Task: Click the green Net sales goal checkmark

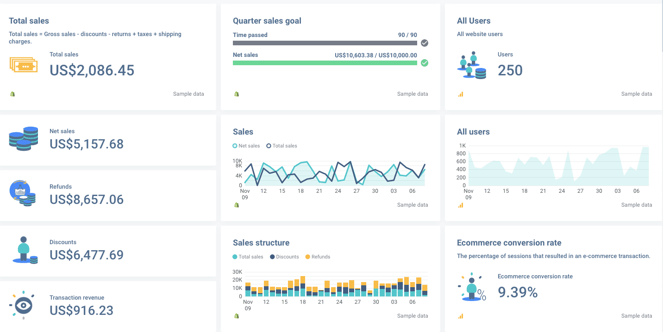Action: 425,63
